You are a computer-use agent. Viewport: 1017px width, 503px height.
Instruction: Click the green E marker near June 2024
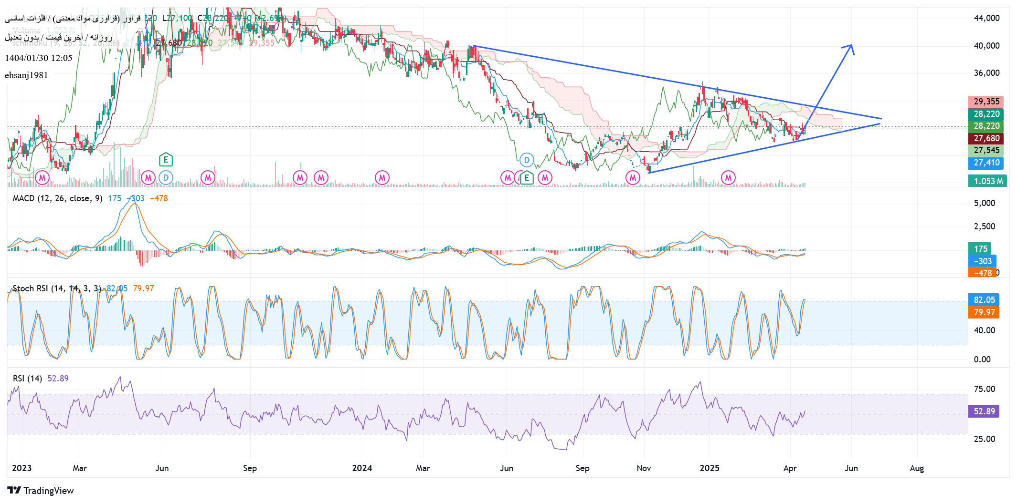[x=527, y=178]
